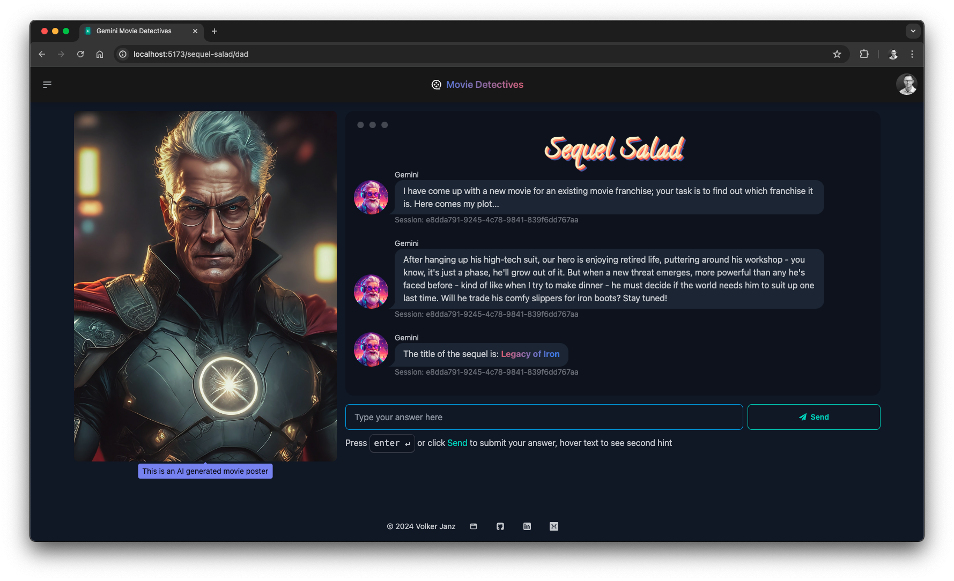Bookmark this page with the star icon
Image resolution: width=954 pixels, height=581 pixels.
point(837,54)
